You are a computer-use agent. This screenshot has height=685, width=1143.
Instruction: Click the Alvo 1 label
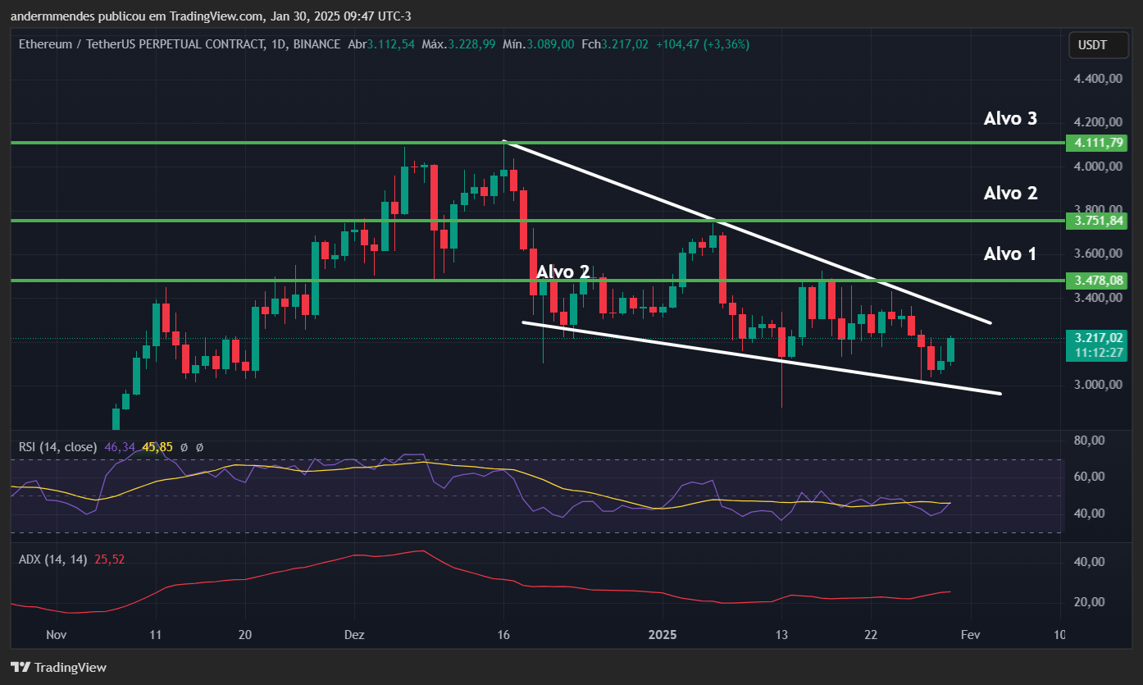[1010, 253]
